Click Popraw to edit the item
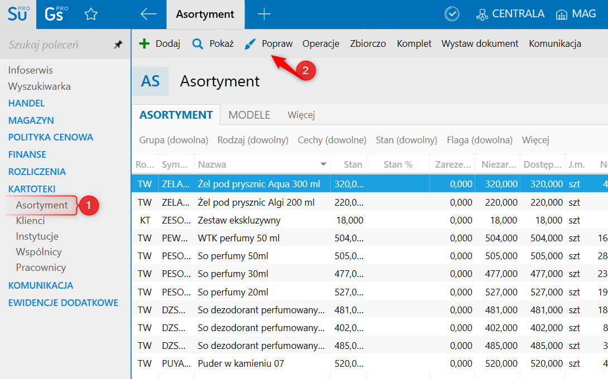The image size is (608, 379). [x=269, y=43]
